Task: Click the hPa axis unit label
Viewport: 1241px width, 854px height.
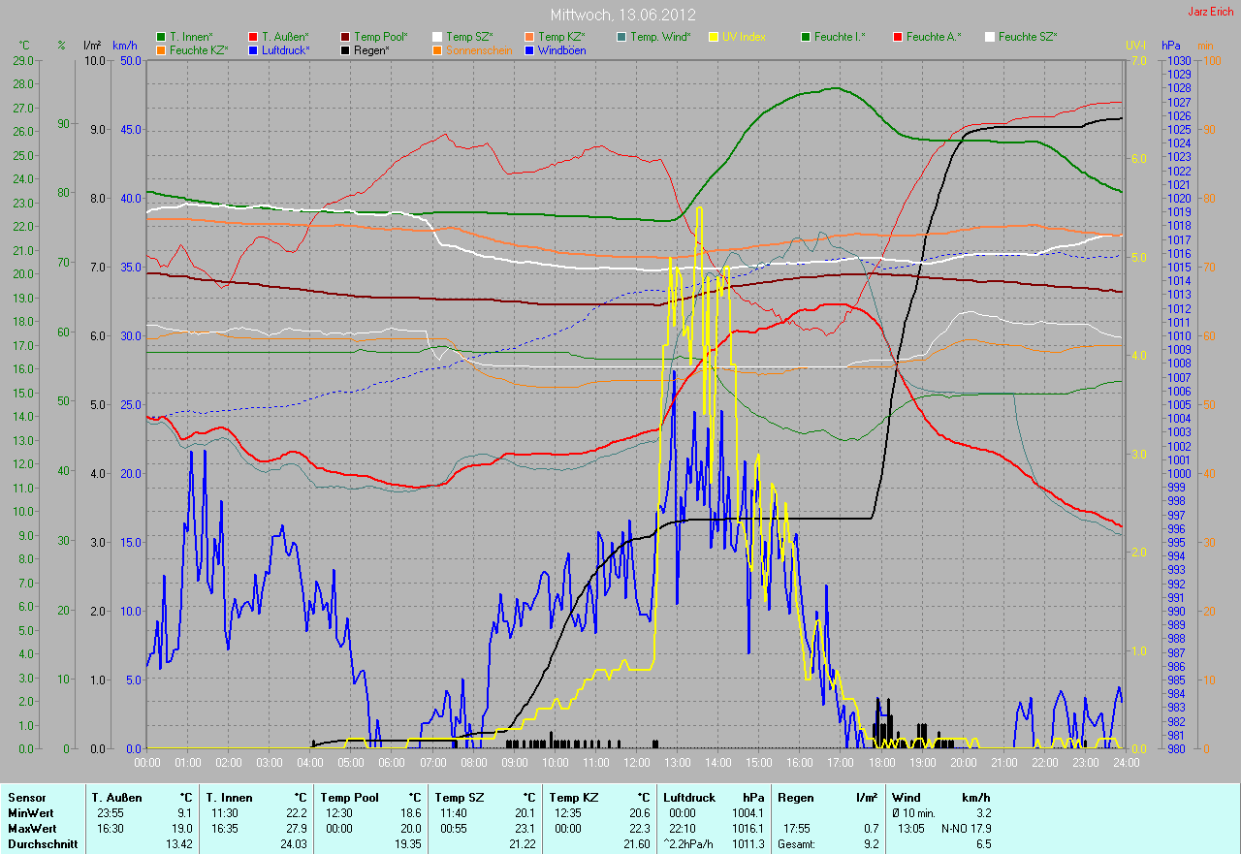Action: click(x=1171, y=46)
